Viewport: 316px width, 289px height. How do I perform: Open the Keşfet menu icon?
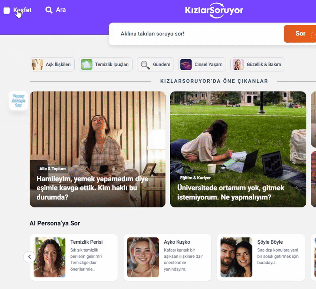[x=7, y=10]
